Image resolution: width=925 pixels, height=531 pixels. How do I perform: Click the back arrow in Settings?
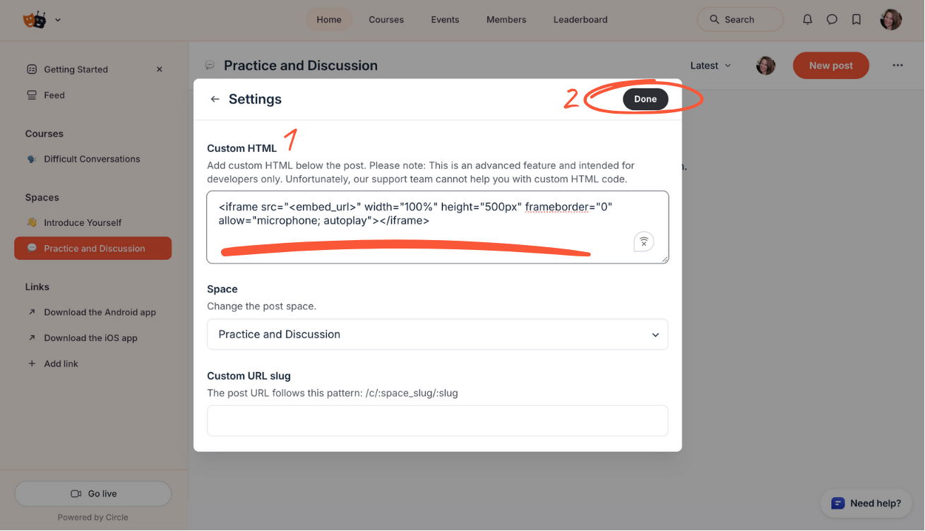click(215, 100)
